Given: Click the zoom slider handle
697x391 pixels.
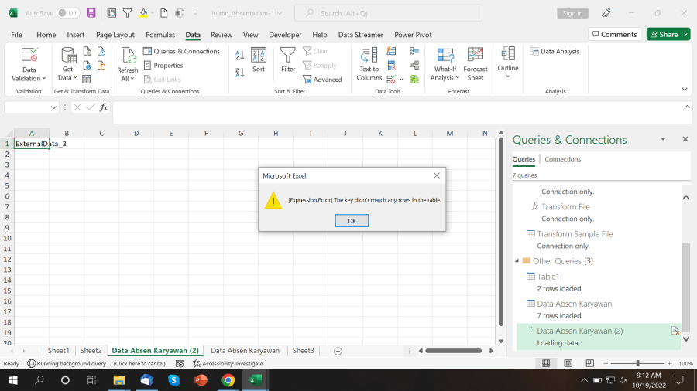Looking at the screenshot, I should point(637,363).
